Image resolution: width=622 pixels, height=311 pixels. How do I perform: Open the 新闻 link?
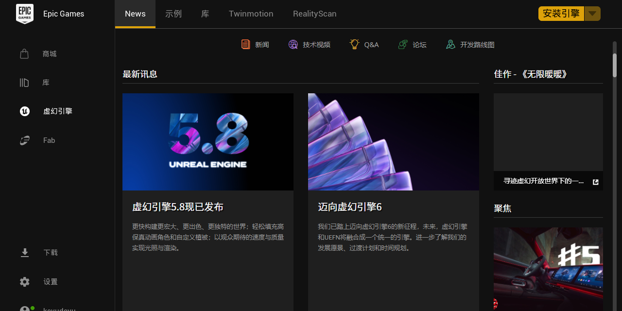[262, 45]
